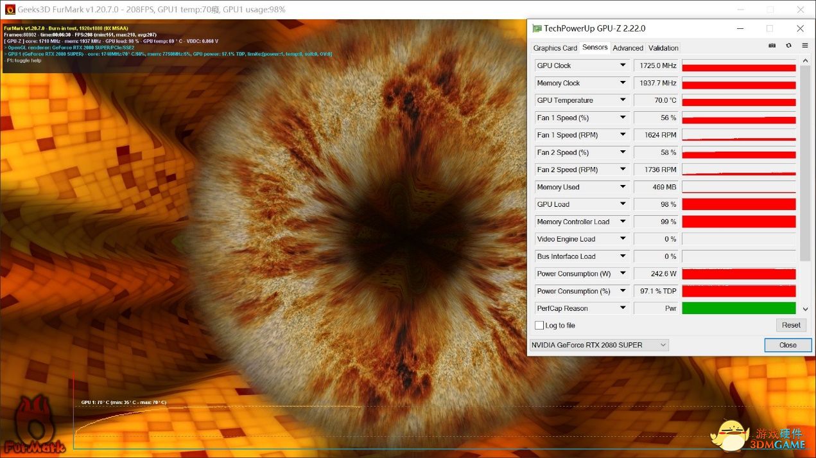The width and height of the screenshot is (816, 458).
Task: Minimize the GPU-Z window
Action: pos(740,28)
